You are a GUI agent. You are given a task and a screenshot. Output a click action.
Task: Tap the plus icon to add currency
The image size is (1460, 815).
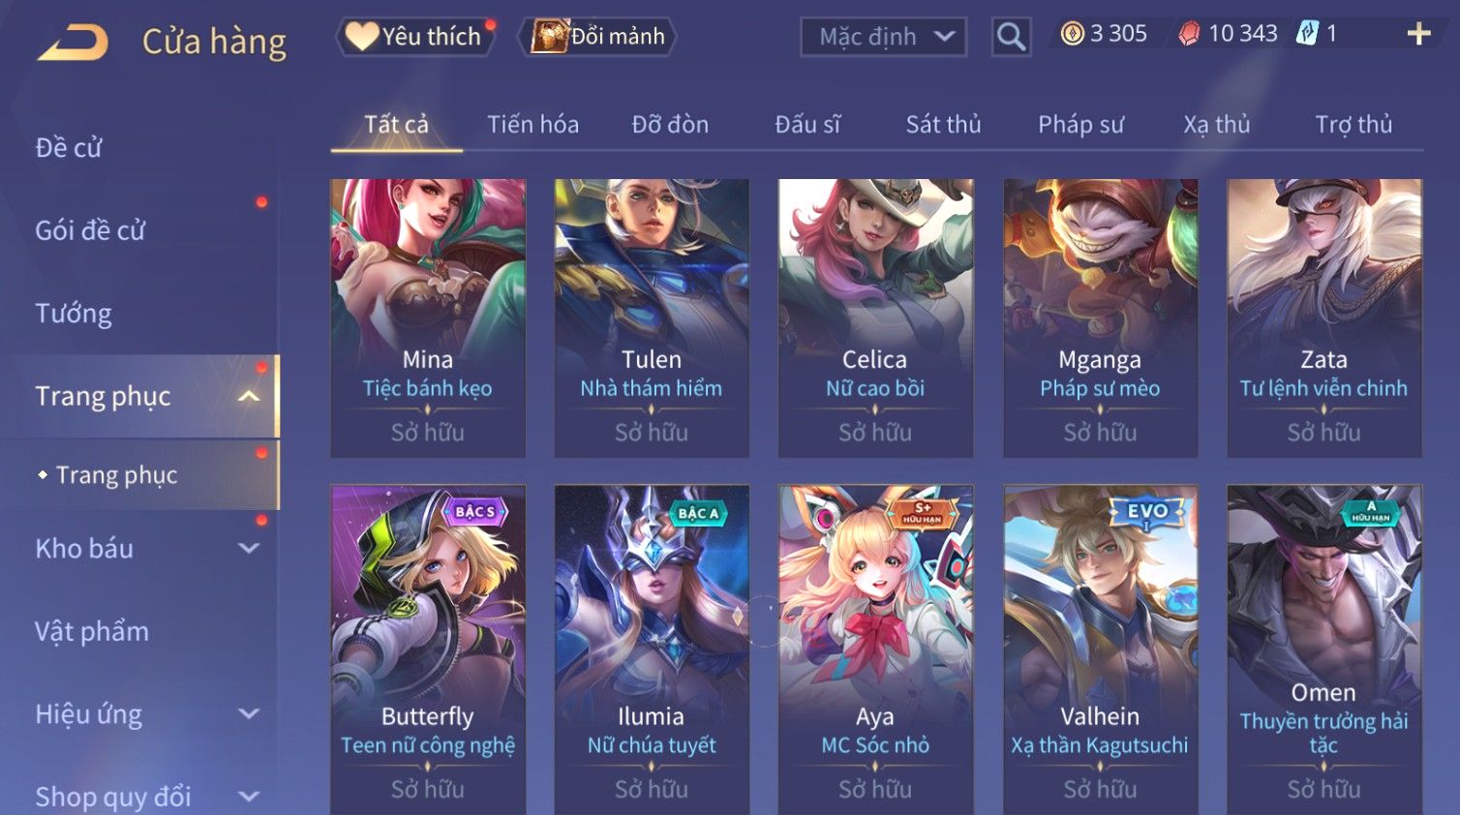1418,34
